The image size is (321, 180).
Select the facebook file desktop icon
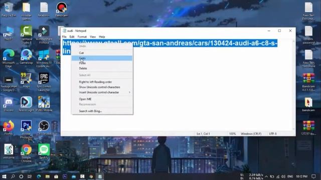pos(44,9)
